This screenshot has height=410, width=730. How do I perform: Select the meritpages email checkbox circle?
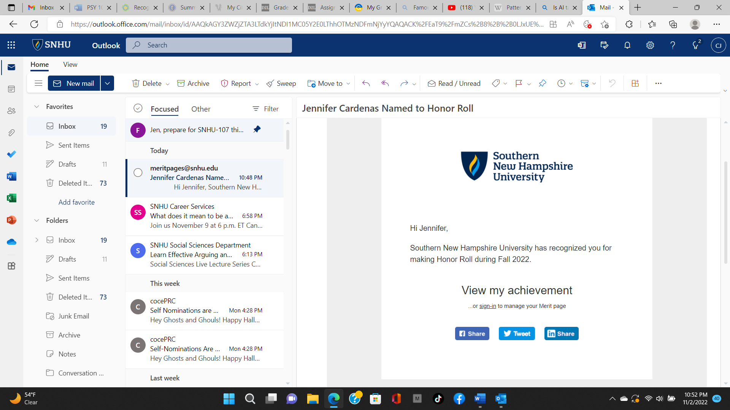138,173
